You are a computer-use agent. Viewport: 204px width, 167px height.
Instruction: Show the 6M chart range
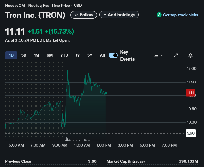(50, 55)
